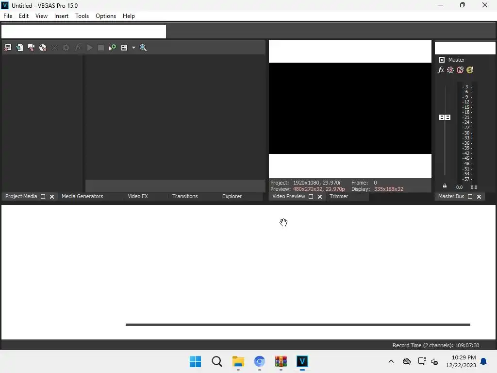497x373 pixels.
Task: Open the Insert menu
Action: [x=61, y=16]
